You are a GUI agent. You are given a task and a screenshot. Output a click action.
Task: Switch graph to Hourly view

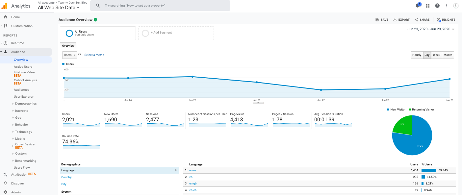417,55
